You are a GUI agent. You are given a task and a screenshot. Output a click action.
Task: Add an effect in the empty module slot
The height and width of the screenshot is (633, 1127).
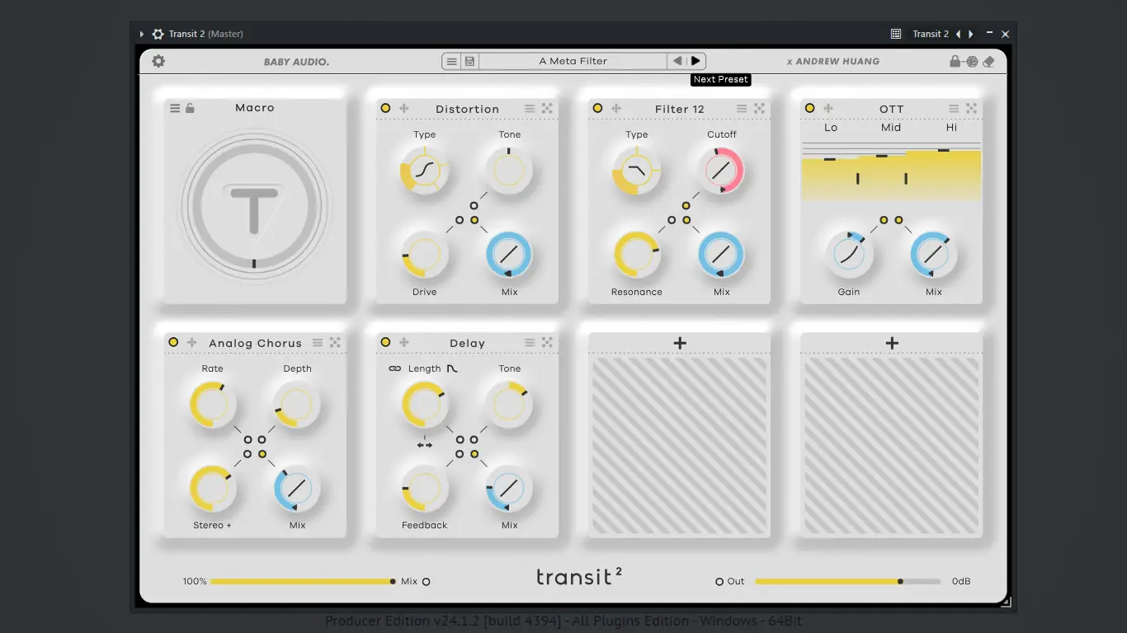[678, 341]
